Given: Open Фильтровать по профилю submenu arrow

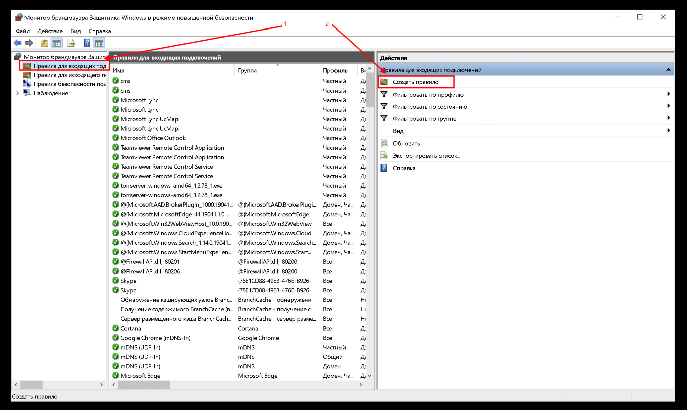Looking at the screenshot, I should pos(668,94).
